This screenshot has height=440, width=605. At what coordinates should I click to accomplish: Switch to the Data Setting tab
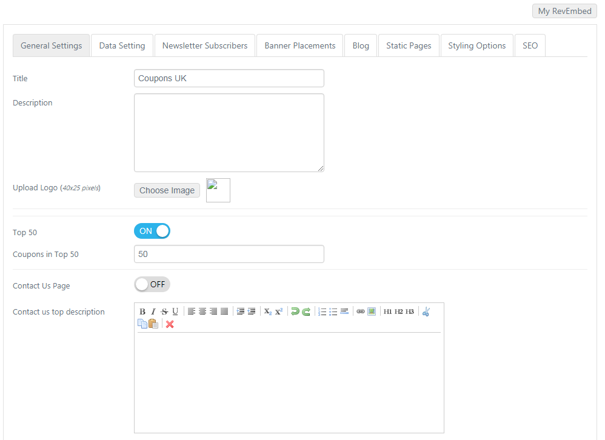[x=122, y=45]
